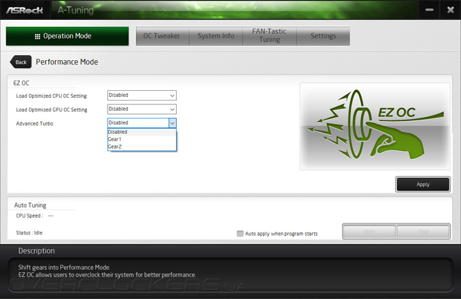Go to the Settings tab
461x299 pixels.
(323, 36)
